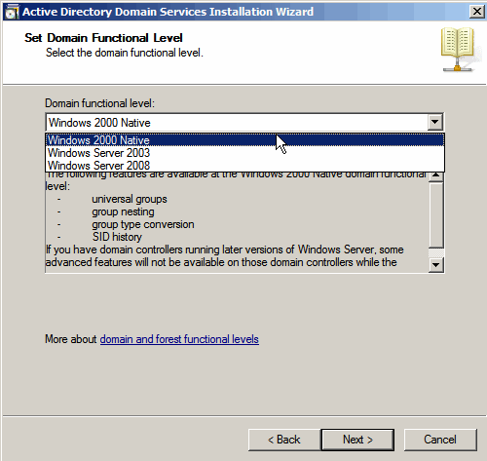Close the Installation Wizard window
The image size is (487, 461).
point(477,12)
